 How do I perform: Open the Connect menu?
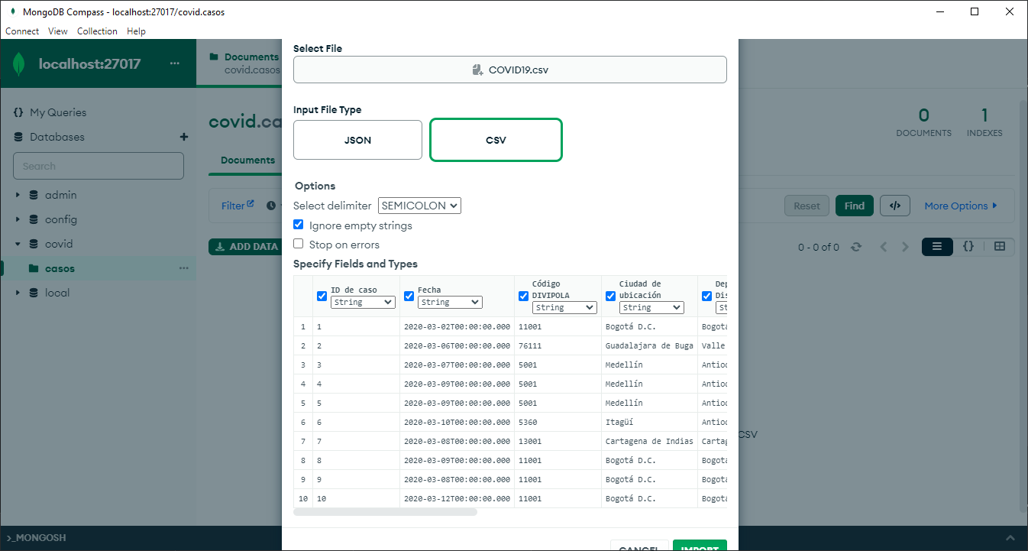pos(21,31)
